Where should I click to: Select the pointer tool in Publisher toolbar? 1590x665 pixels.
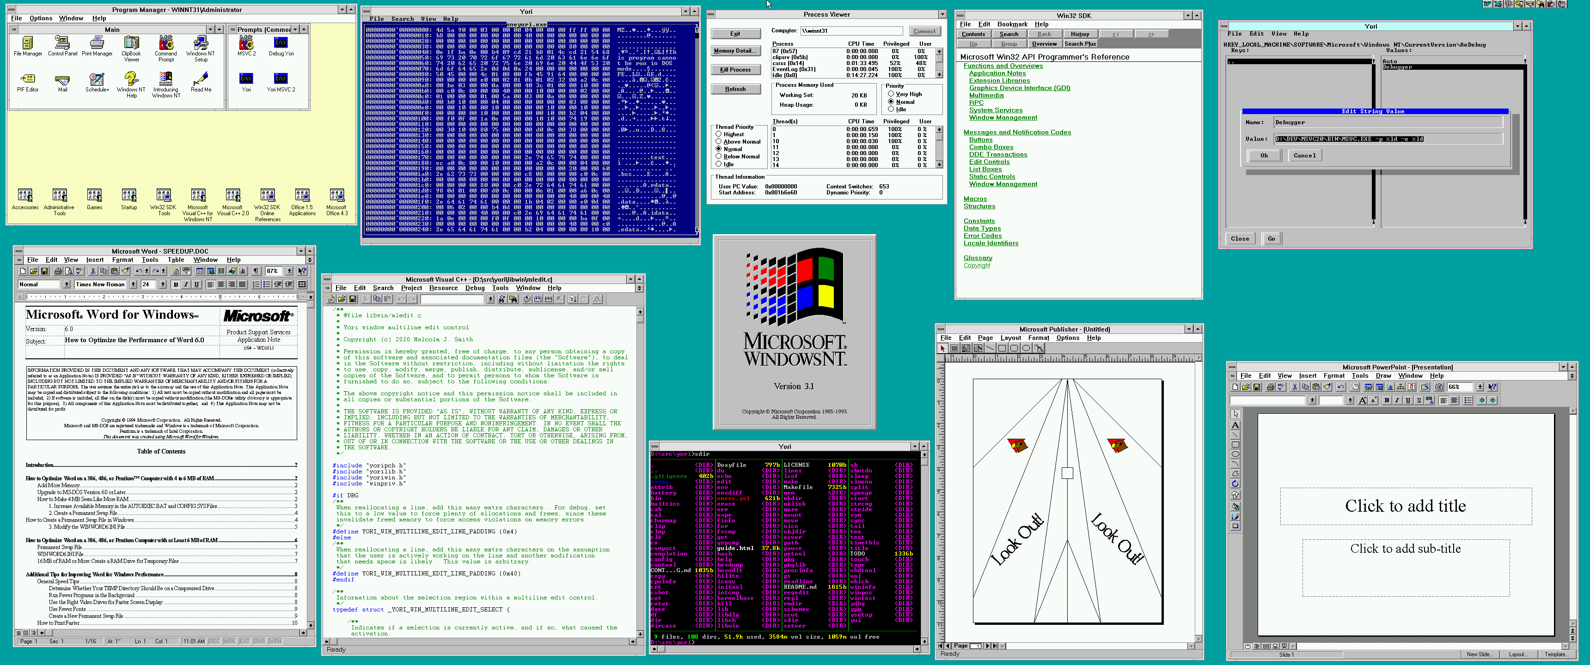click(942, 348)
